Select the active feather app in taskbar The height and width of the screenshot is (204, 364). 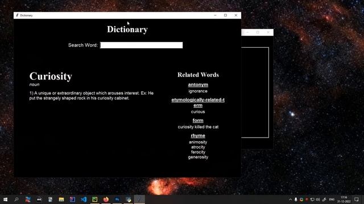click(139, 199)
